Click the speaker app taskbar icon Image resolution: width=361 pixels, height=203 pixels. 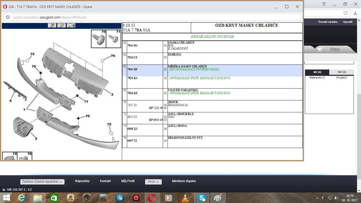tap(87, 198)
